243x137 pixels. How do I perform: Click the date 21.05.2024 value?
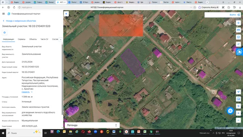27,62
